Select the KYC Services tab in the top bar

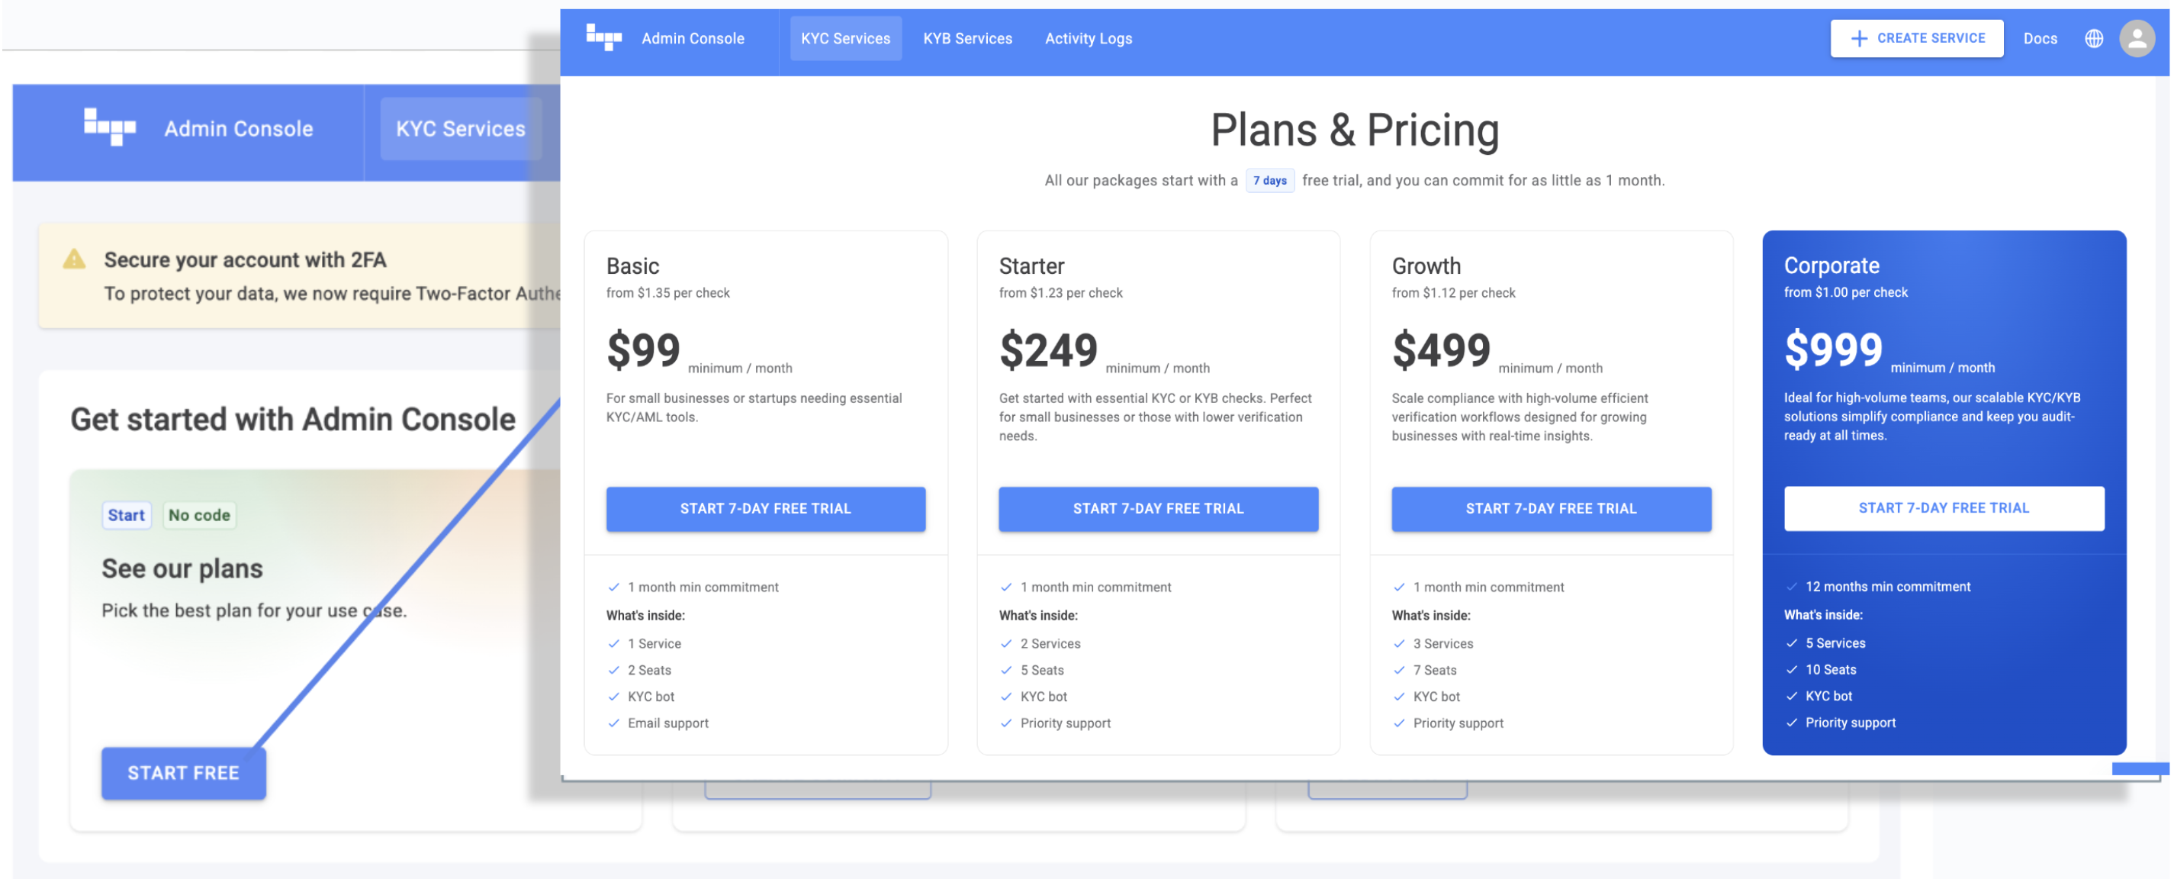[x=844, y=39]
